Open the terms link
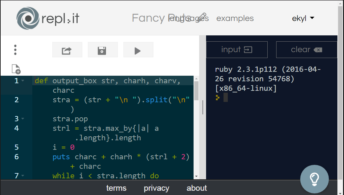The image size is (344, 195). (116, 188)
